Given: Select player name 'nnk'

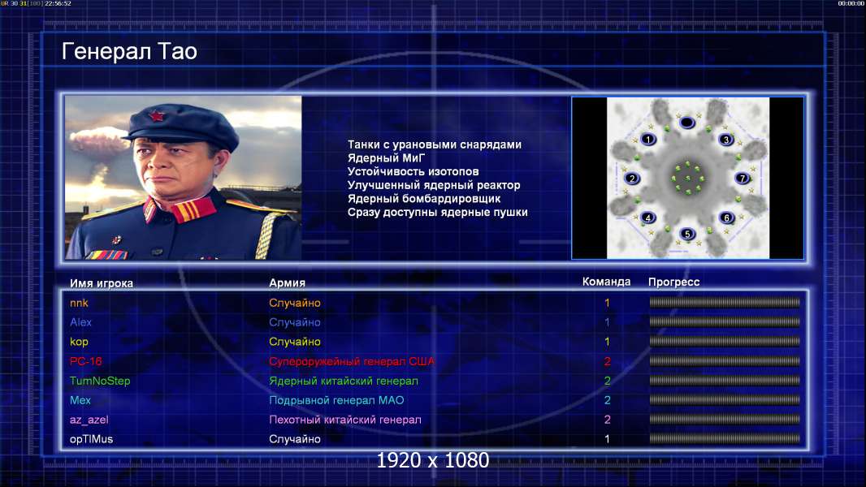Looking at the screenshot, I should (79, 303).
